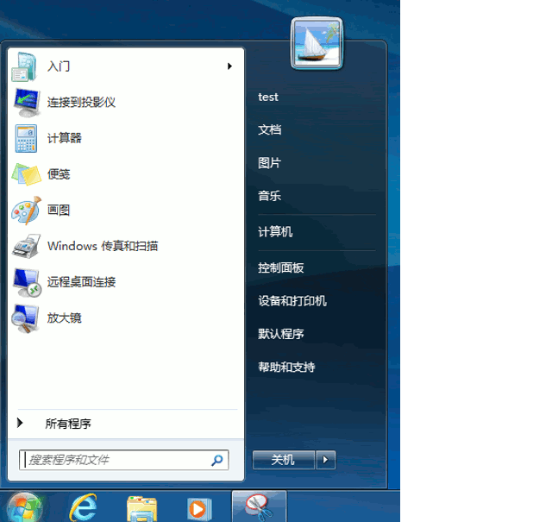Open the 便笺 sticky notes icon
The height and width of the screenshot is (522, 552).
coord(27,174)
